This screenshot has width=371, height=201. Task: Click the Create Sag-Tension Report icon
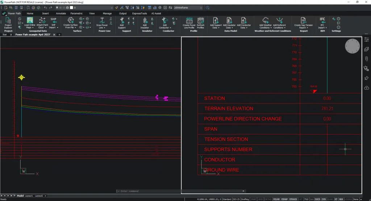[303, 20]
